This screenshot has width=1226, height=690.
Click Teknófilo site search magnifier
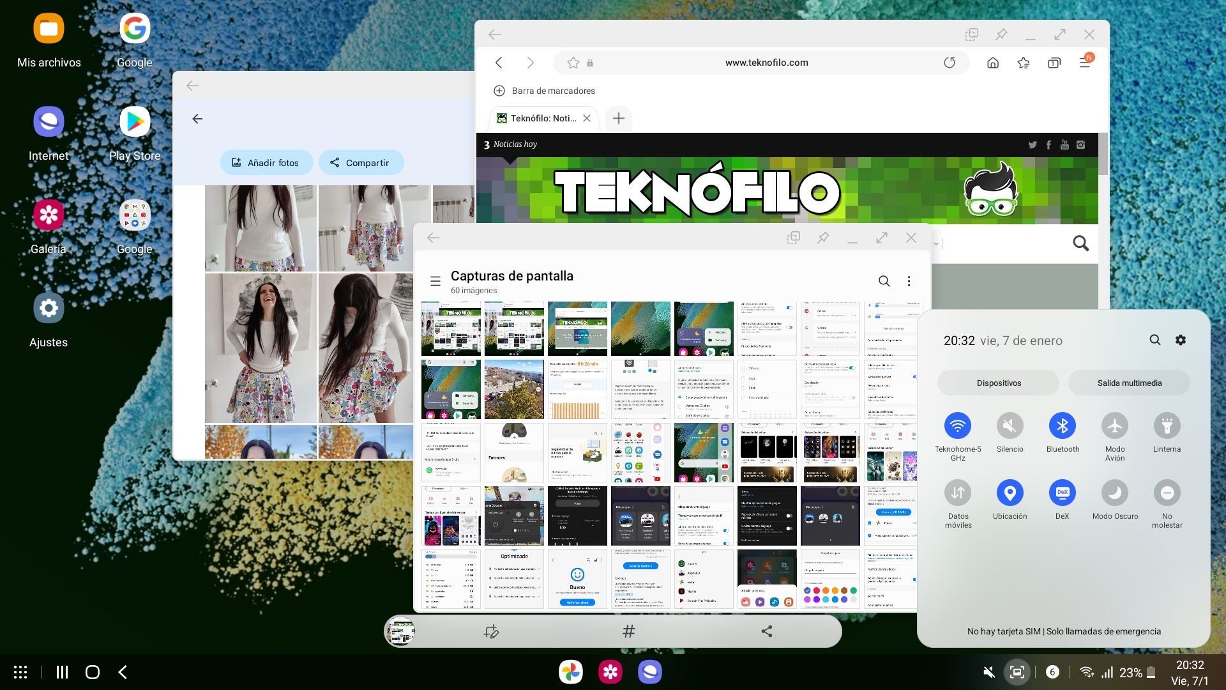point(1081,243)
